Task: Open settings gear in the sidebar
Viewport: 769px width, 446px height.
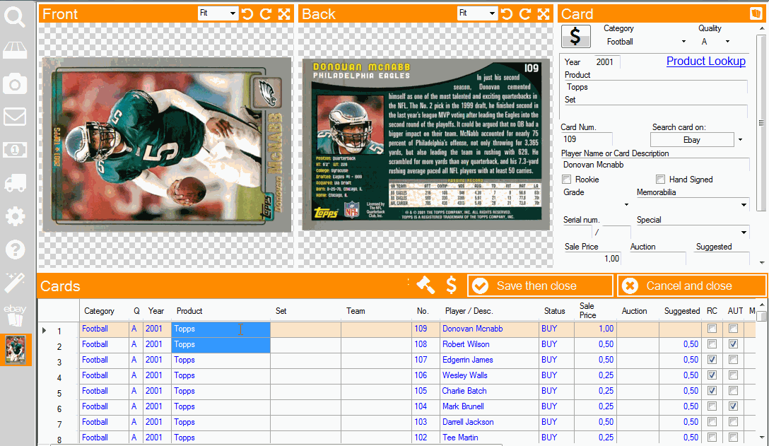Action: [x=15, y=216]
